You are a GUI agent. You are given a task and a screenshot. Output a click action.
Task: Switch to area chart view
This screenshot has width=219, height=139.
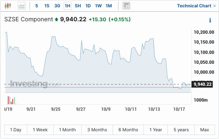[x=22, y=6]
